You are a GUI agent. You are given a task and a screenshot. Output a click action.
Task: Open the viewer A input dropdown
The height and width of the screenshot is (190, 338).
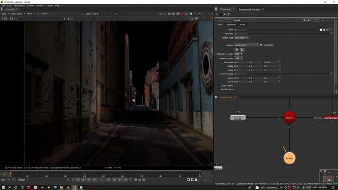tap(93, 14)
